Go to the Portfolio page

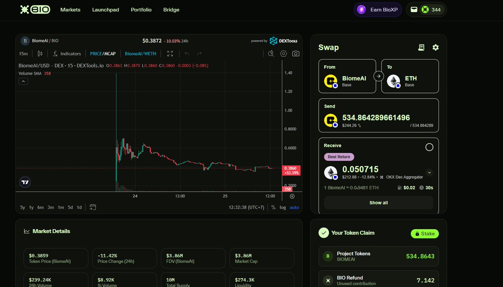[141, 10]
